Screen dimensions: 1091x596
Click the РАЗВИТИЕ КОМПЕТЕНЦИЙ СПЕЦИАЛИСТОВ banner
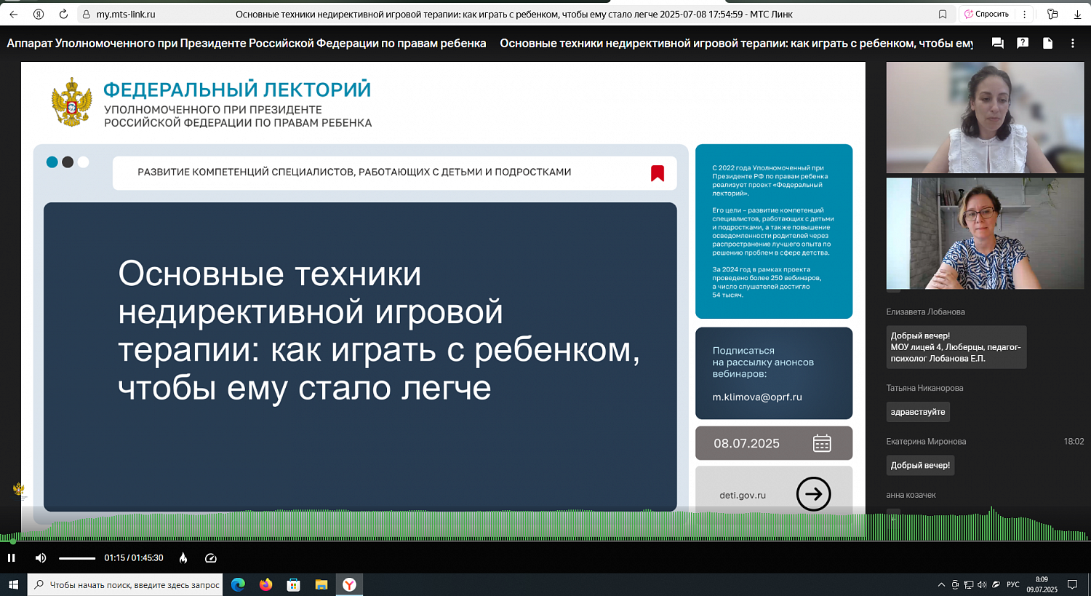pos(395,172)
